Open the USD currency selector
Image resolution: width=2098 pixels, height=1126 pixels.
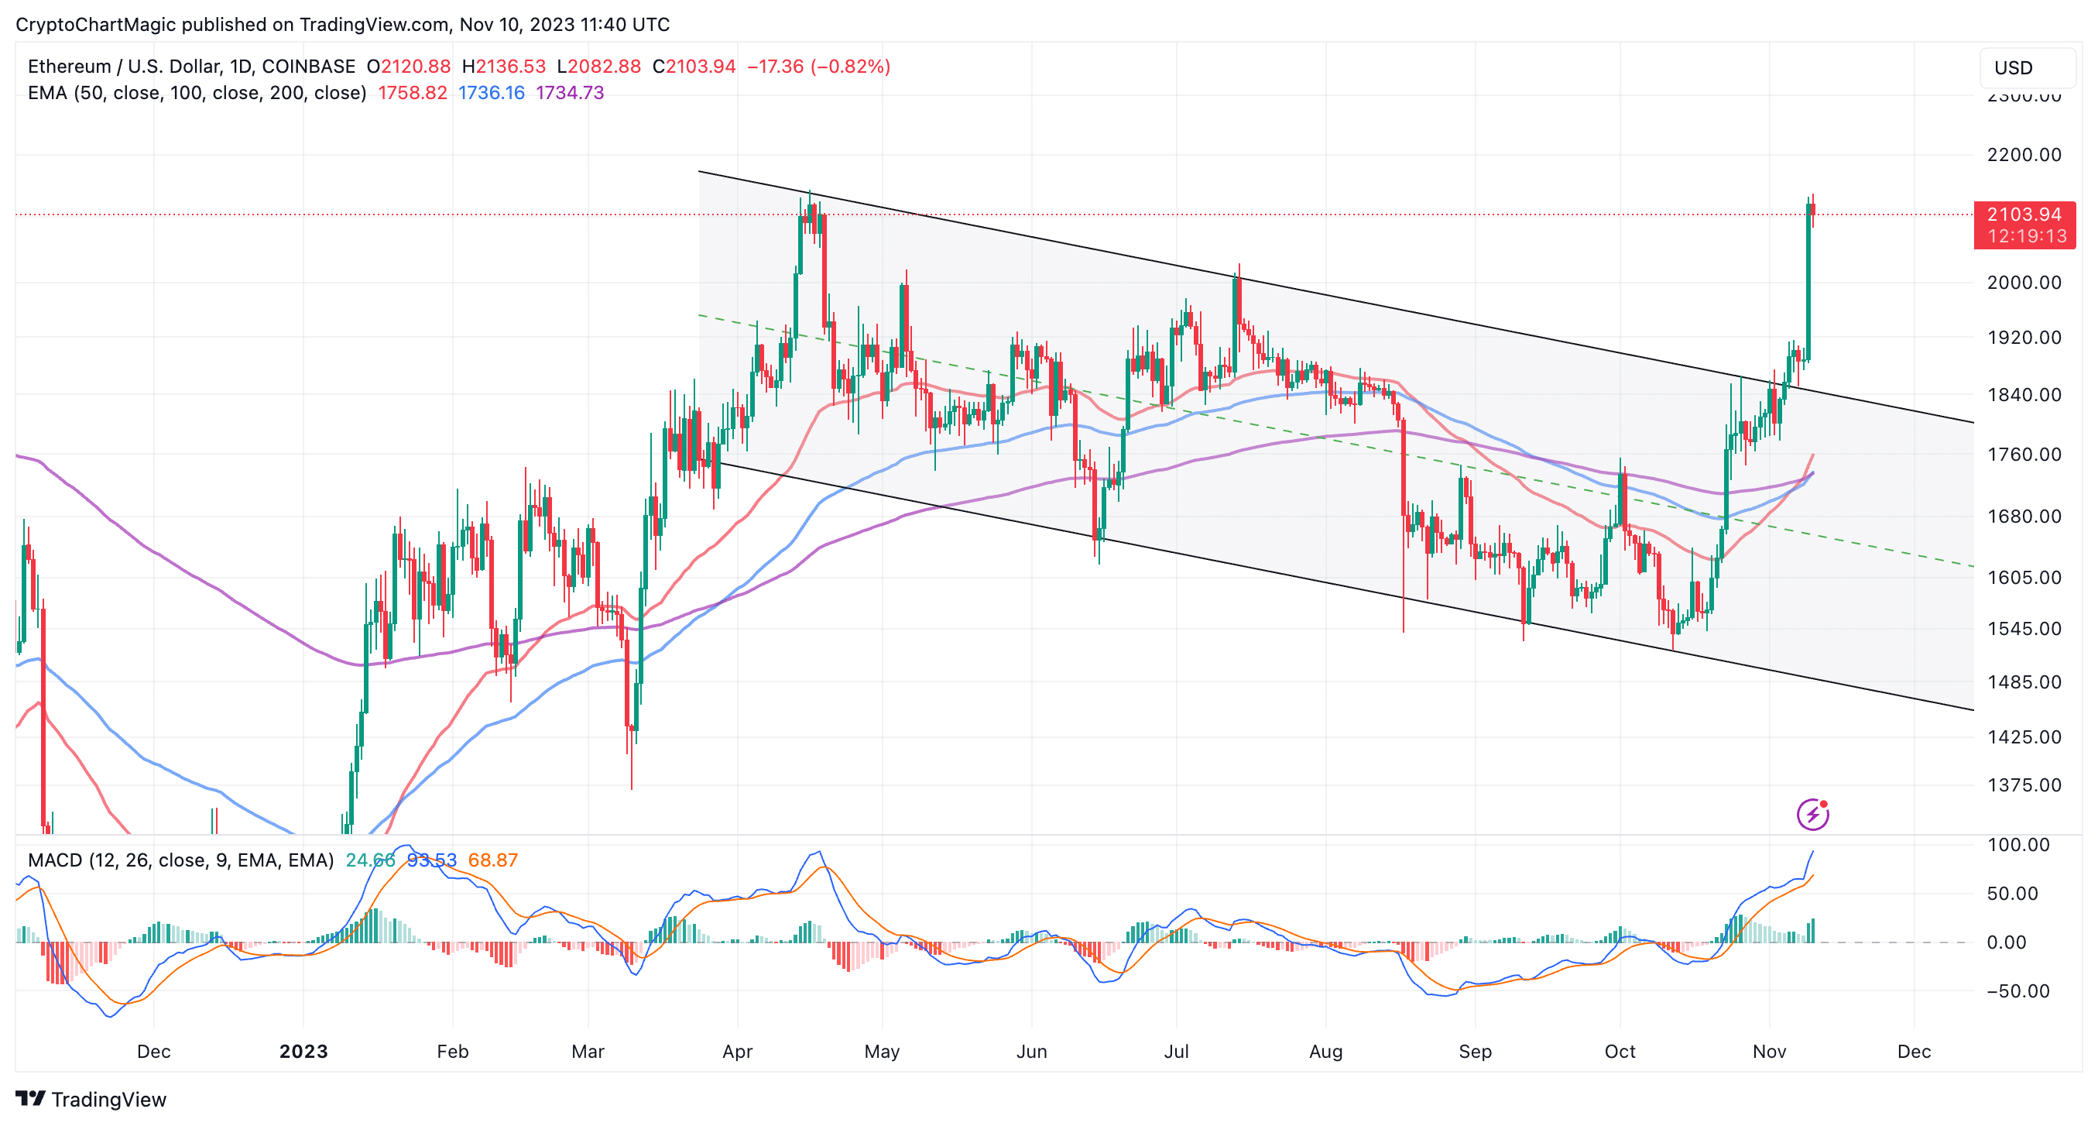pyautogui.click(x=2027, y=67)
